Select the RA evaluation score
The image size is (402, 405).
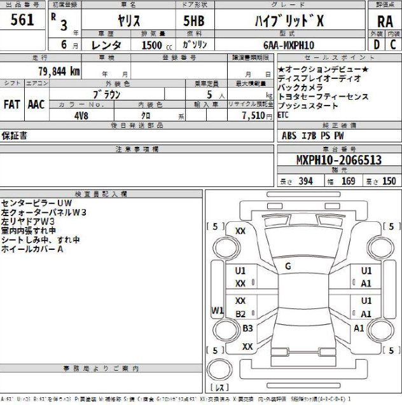pyautogui.click(x=384, y=21)
